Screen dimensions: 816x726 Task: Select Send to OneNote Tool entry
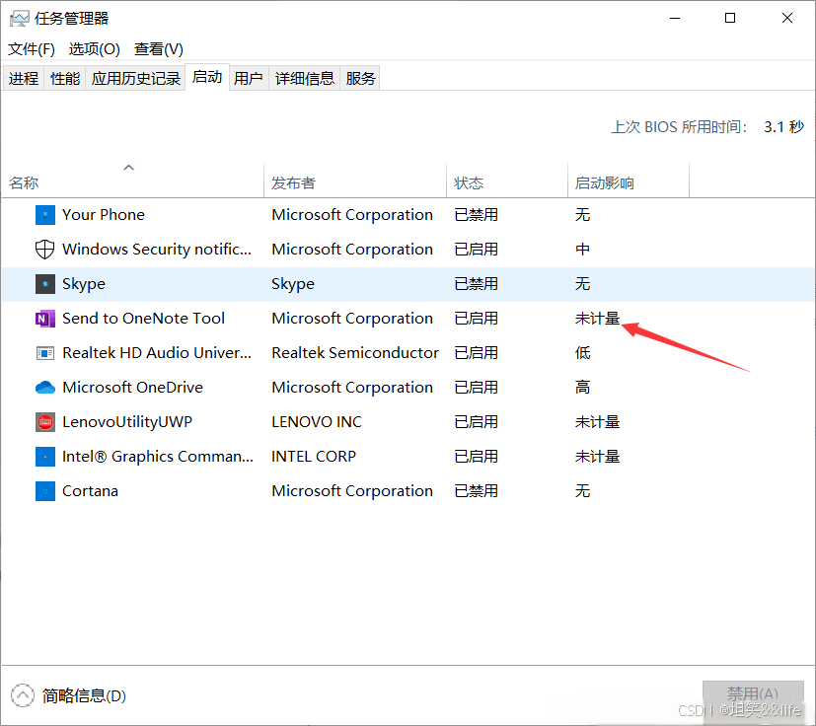coord(144,319)
